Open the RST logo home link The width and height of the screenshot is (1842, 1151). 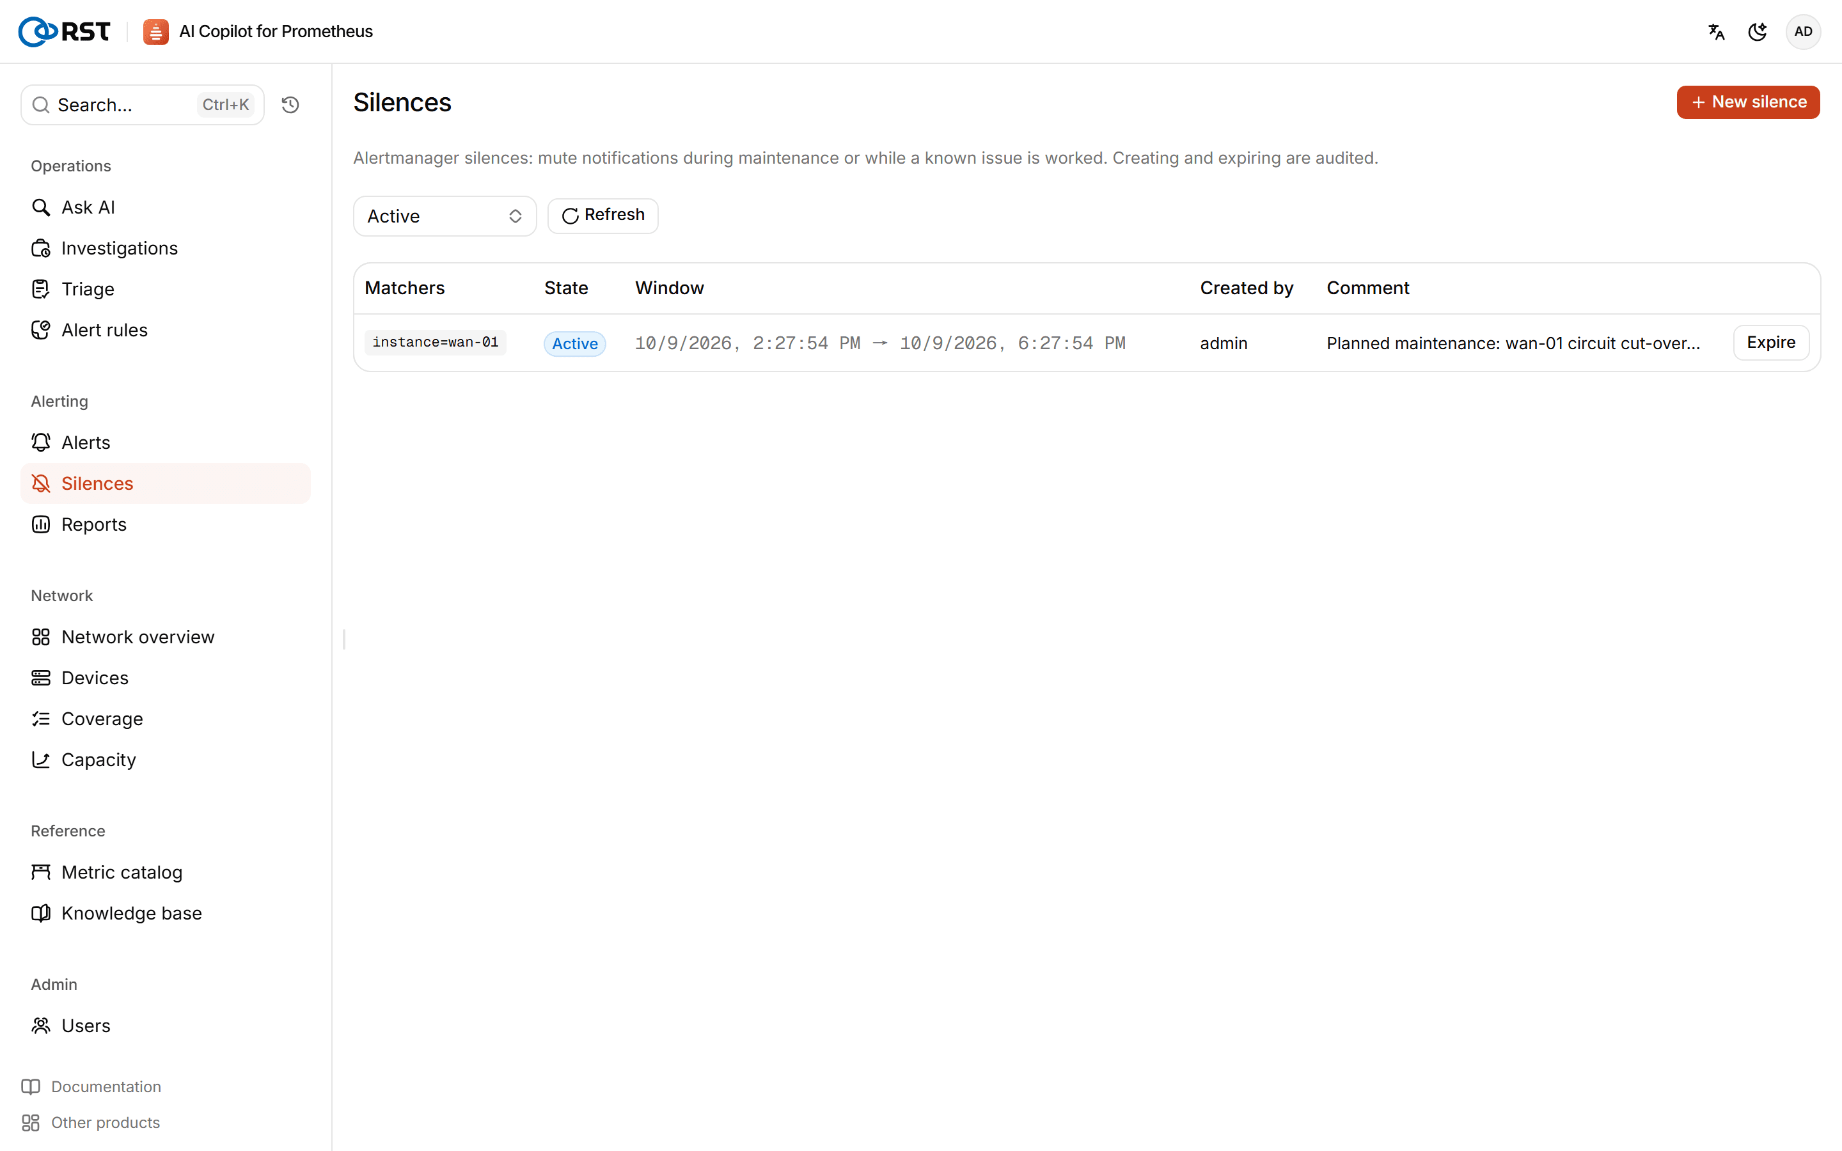(x=64, y=31)
